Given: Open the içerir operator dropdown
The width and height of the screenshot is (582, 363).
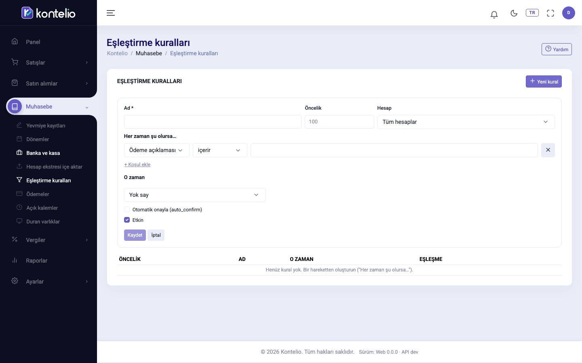Looking at the screenshot, I should (220, 150).
